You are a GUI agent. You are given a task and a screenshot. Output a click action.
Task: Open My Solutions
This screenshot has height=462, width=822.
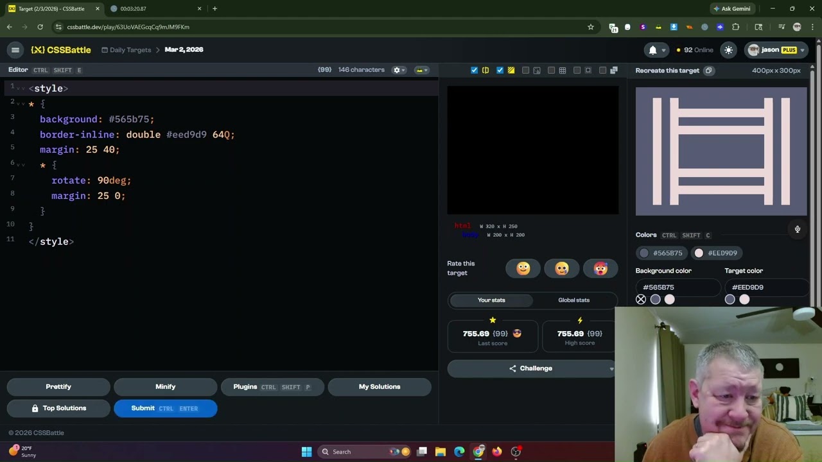(x=380, y=387)
